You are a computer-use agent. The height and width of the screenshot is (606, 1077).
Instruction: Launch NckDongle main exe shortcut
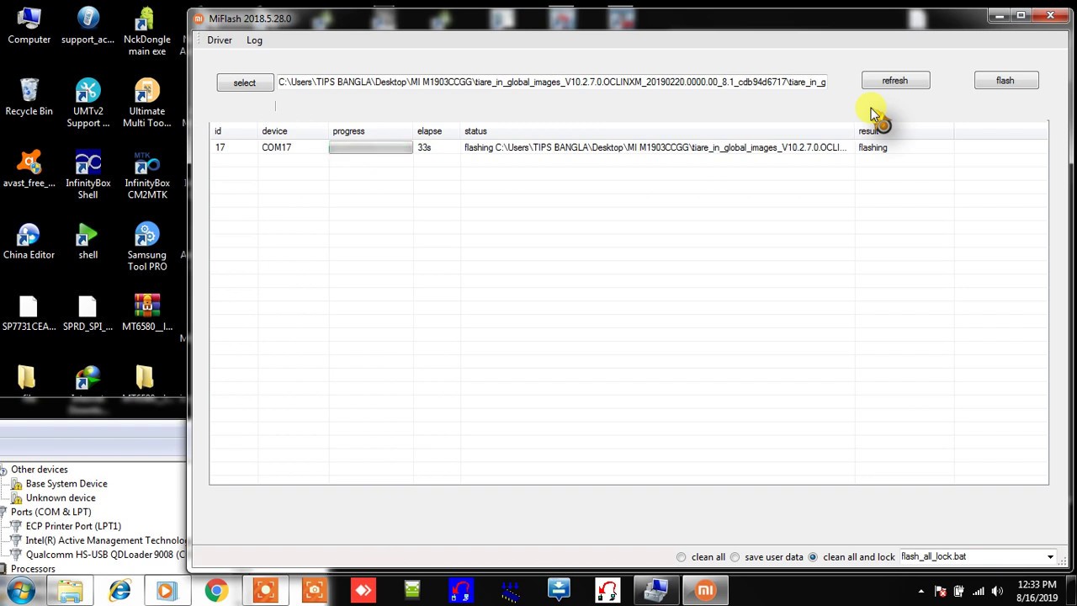(x=146, y=32)
